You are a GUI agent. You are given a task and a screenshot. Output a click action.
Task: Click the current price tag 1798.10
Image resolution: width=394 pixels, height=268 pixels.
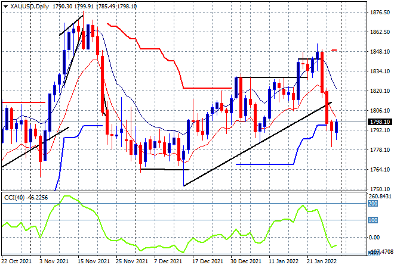pos(380,122)
